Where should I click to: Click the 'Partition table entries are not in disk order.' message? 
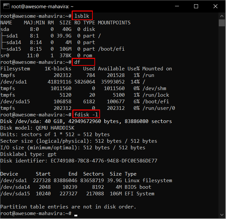tap(68, 207)
